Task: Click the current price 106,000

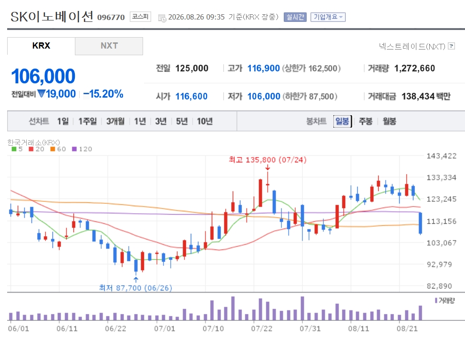Action: (43, 76)
